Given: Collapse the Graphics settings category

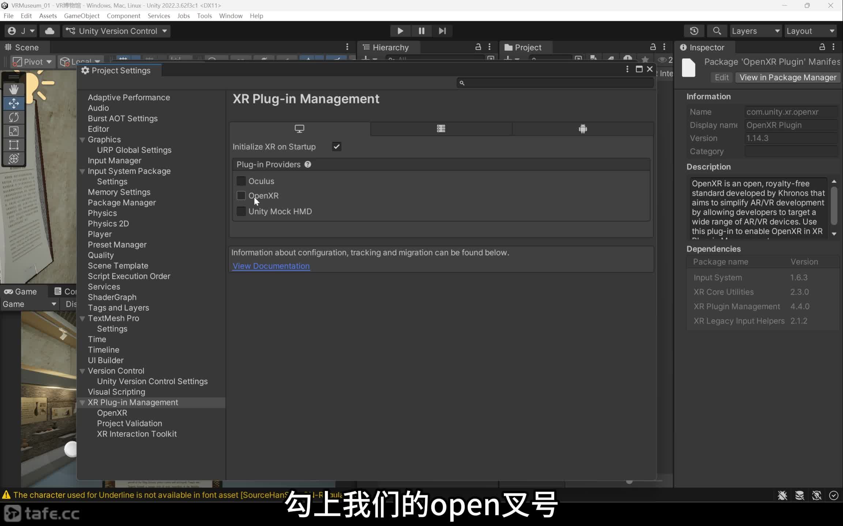Looking at the screenshot, I should (x=82, y=140).
